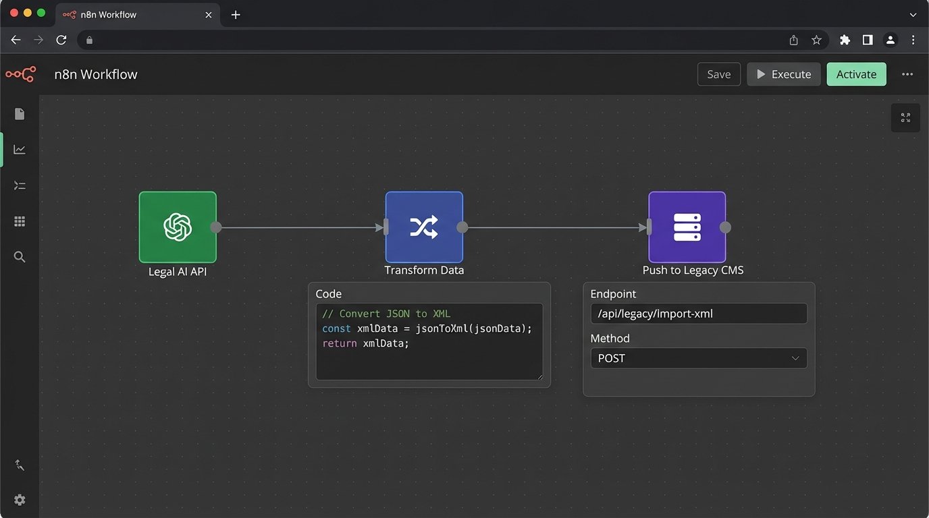929x518 pixels.
Task: Open the three-dot more options menu
Action: (907, 74)
